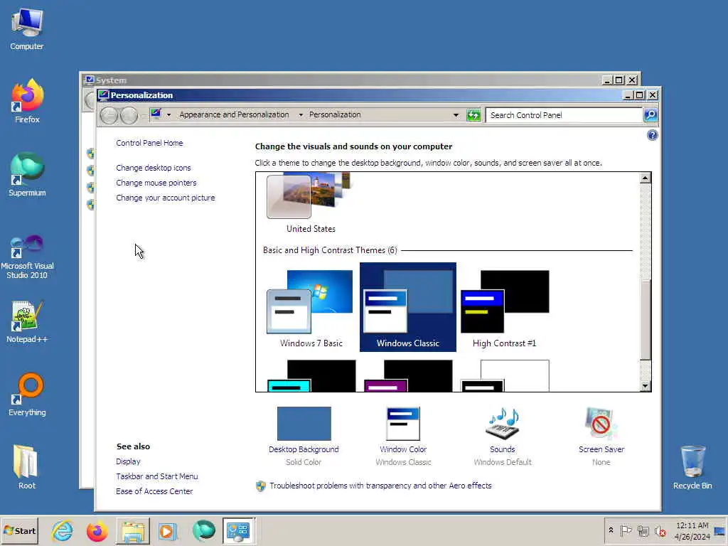Go back in Personalization window

109,115
